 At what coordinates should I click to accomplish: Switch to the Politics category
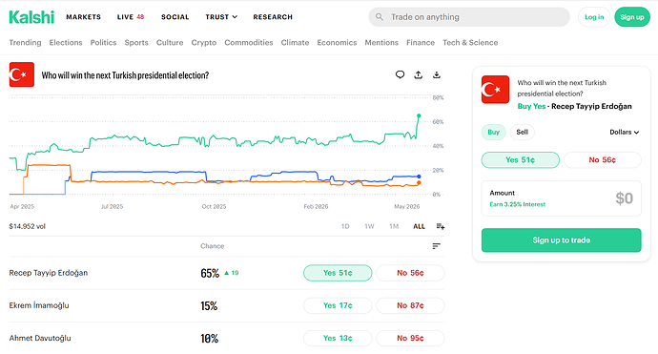pyautogui.click(x=103, y=42)
